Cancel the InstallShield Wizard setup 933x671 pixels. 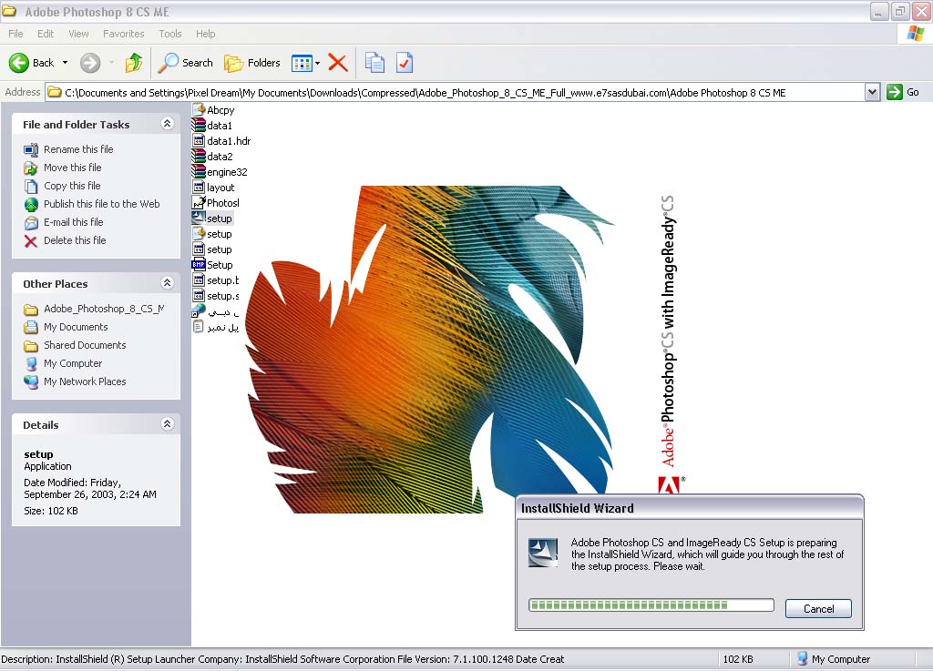tap(818, 609)
